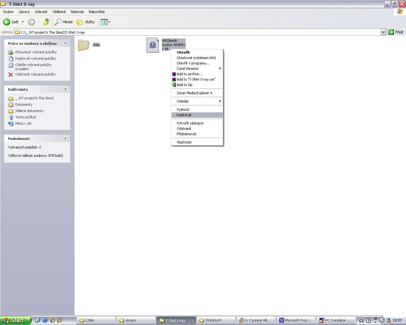Open the address bar dropdown arrow
The image size is (406, 325).
coord(383,32)
